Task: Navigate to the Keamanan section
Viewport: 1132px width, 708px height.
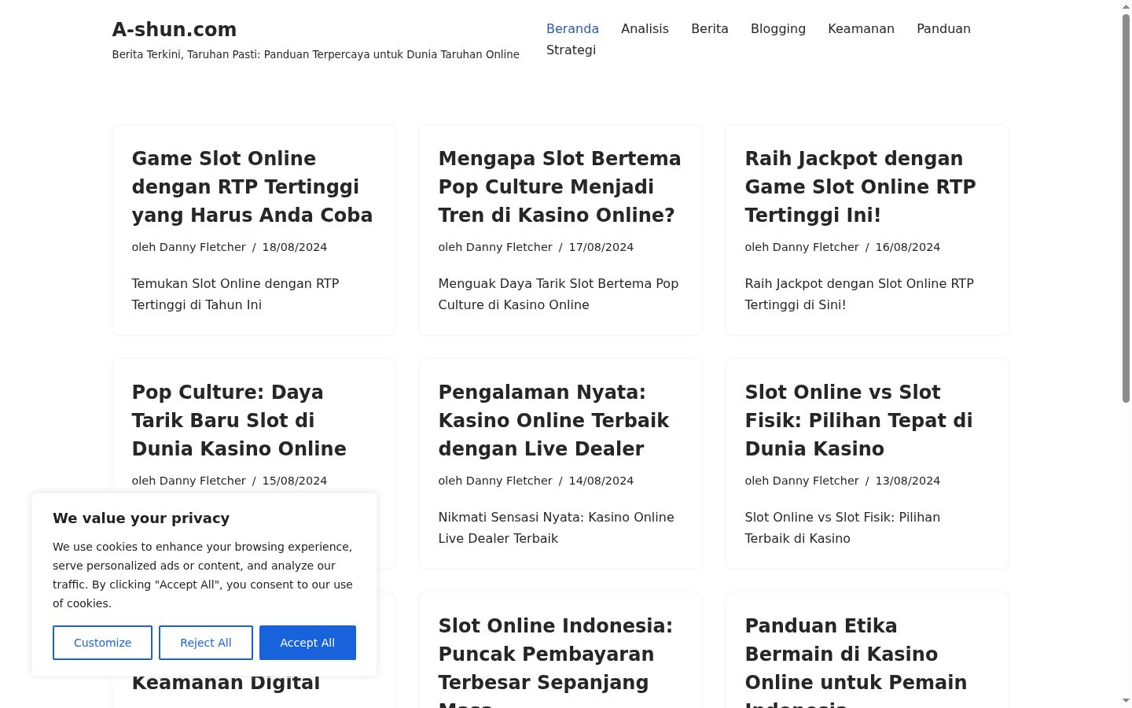Action: click(x=861, y=28)
